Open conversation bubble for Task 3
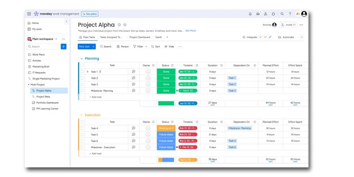 click(x=134, y=84)
